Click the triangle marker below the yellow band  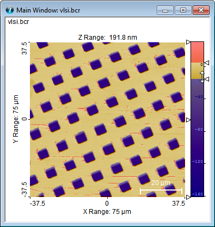click(x=207, y=79)
